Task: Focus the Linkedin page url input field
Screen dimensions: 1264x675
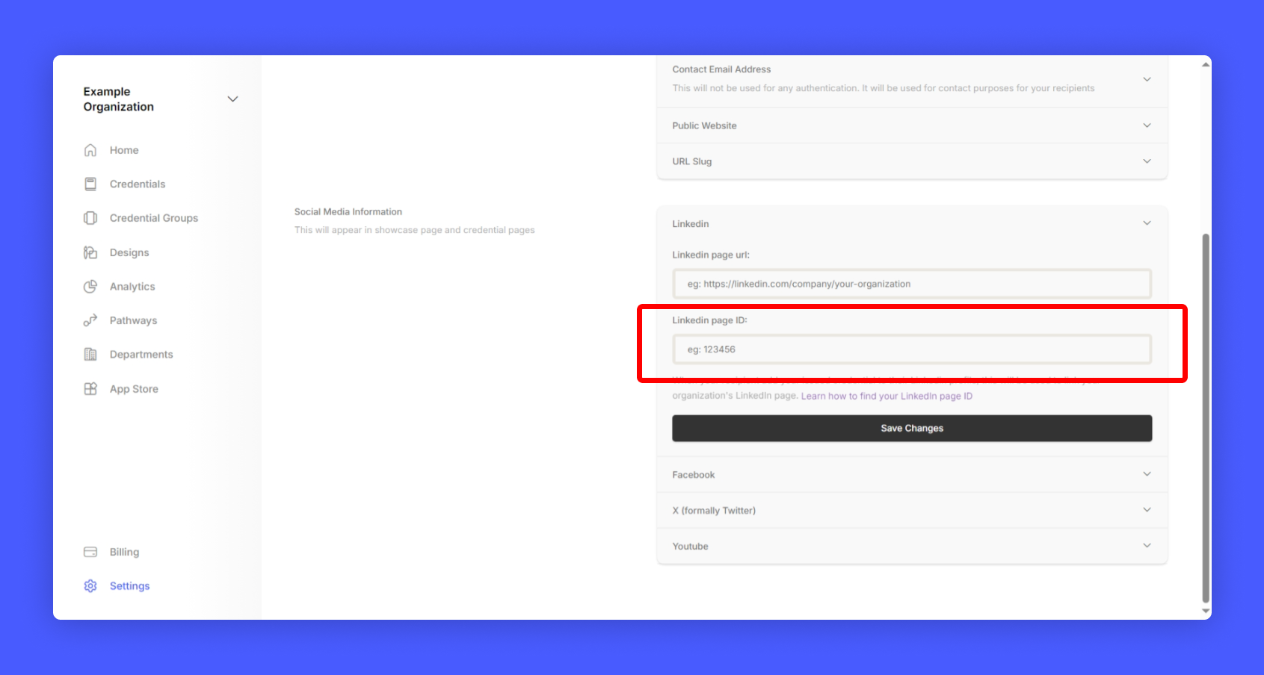Action: click(x=911, y=284)
